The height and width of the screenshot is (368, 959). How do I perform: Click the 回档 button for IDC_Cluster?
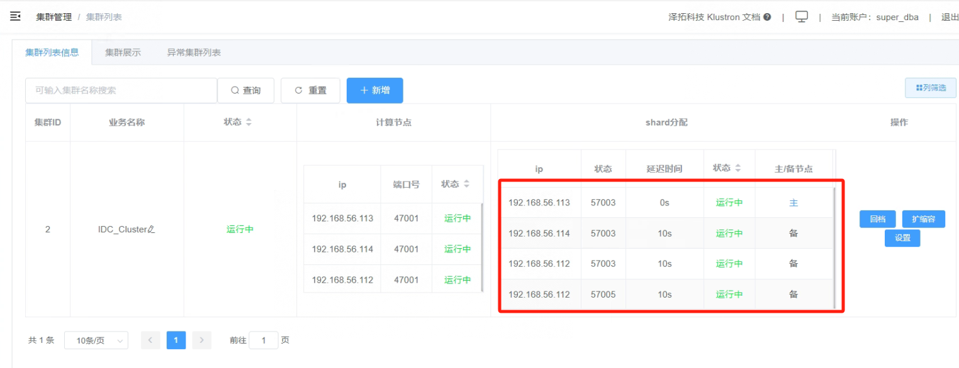(x=877, y=219)
